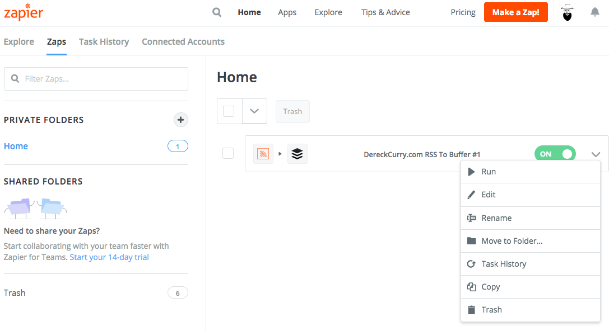The width and height of the screenshot is (609, 331).
Task: Click the trash can icon in menu
Action: pos(471,310)
